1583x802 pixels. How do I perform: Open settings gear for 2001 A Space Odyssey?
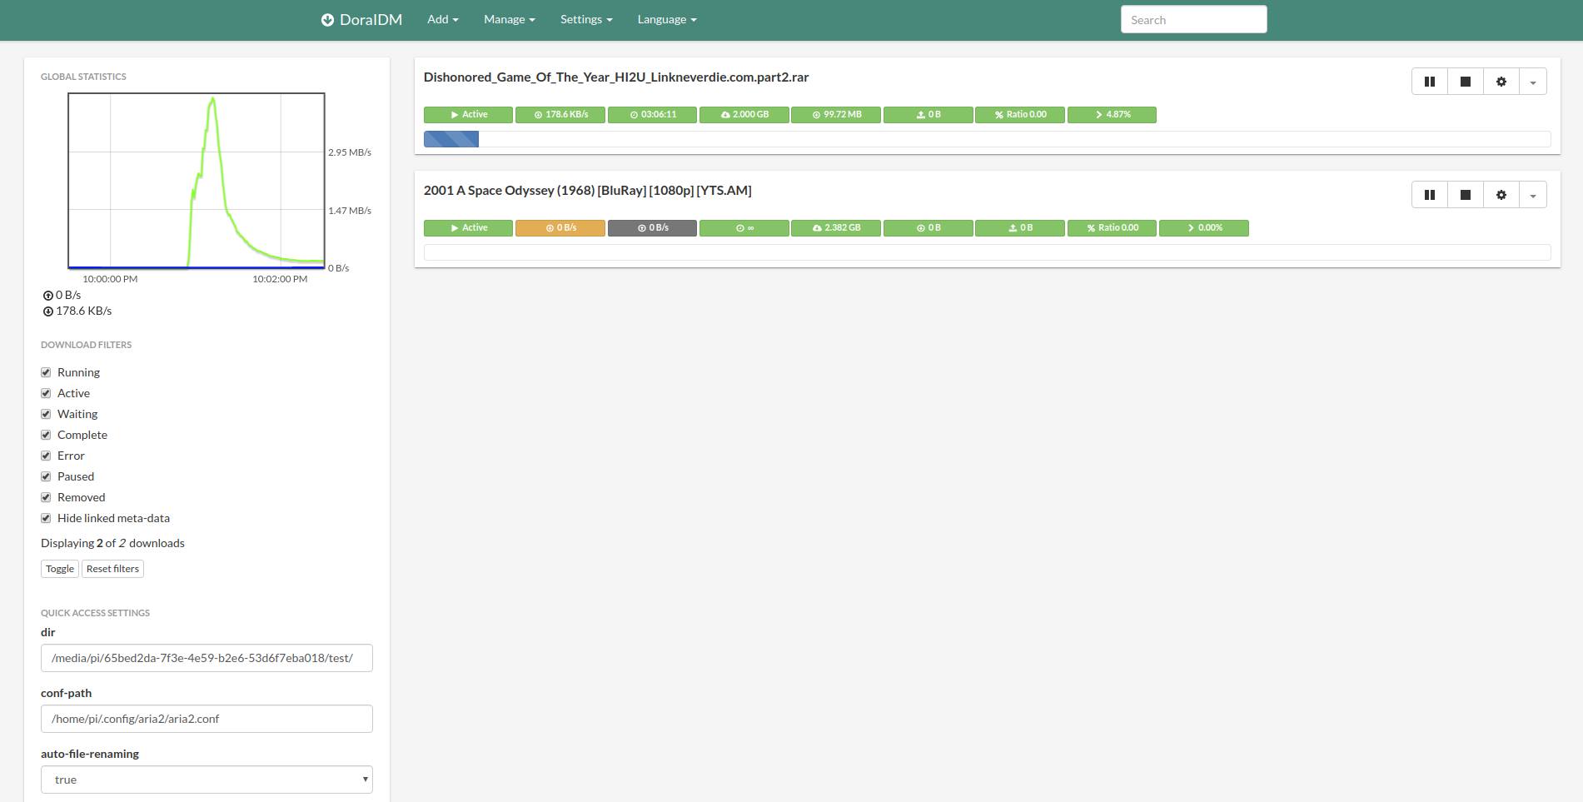[1501, 195]
